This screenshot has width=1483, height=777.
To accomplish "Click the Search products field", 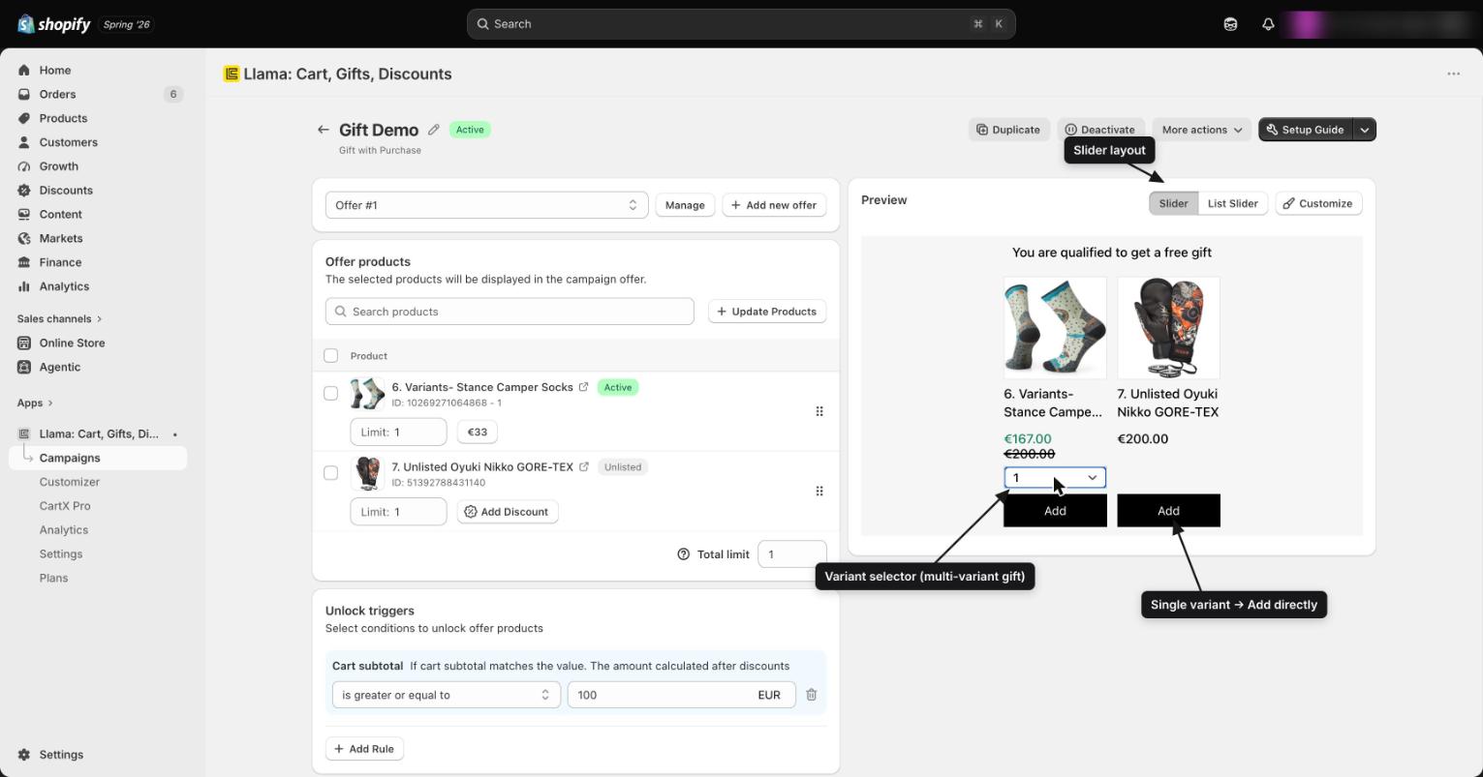I will click(x=510, y=312).
